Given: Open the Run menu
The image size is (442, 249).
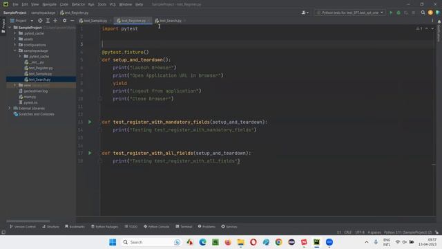Looking at the screenshot, I should (91, 4).
